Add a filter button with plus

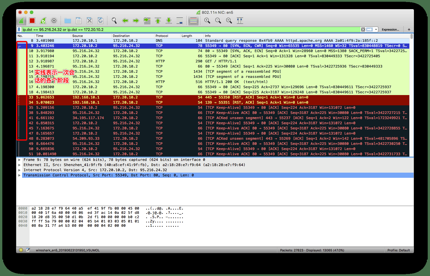tap(409, 29)
